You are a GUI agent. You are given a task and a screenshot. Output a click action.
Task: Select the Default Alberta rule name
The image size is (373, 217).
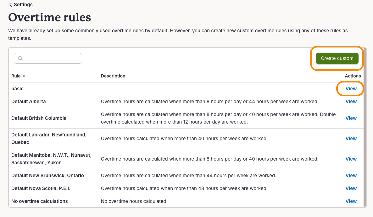(x=29, y=102)
